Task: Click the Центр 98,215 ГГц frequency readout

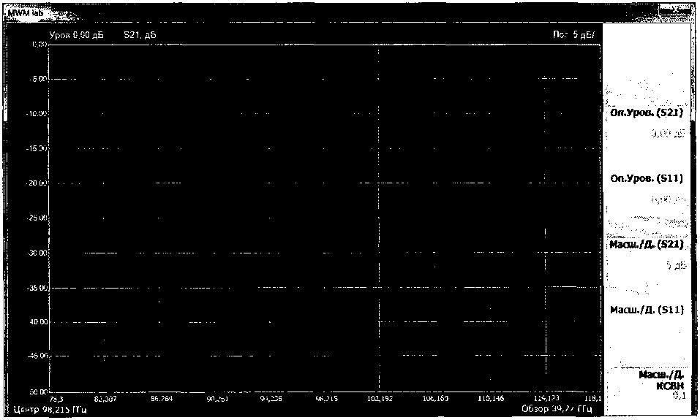Action: tap(50, 409)
